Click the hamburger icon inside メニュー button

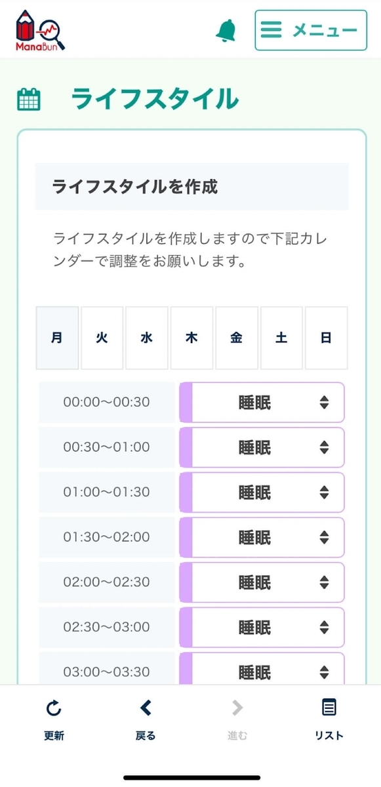point(271,30)
